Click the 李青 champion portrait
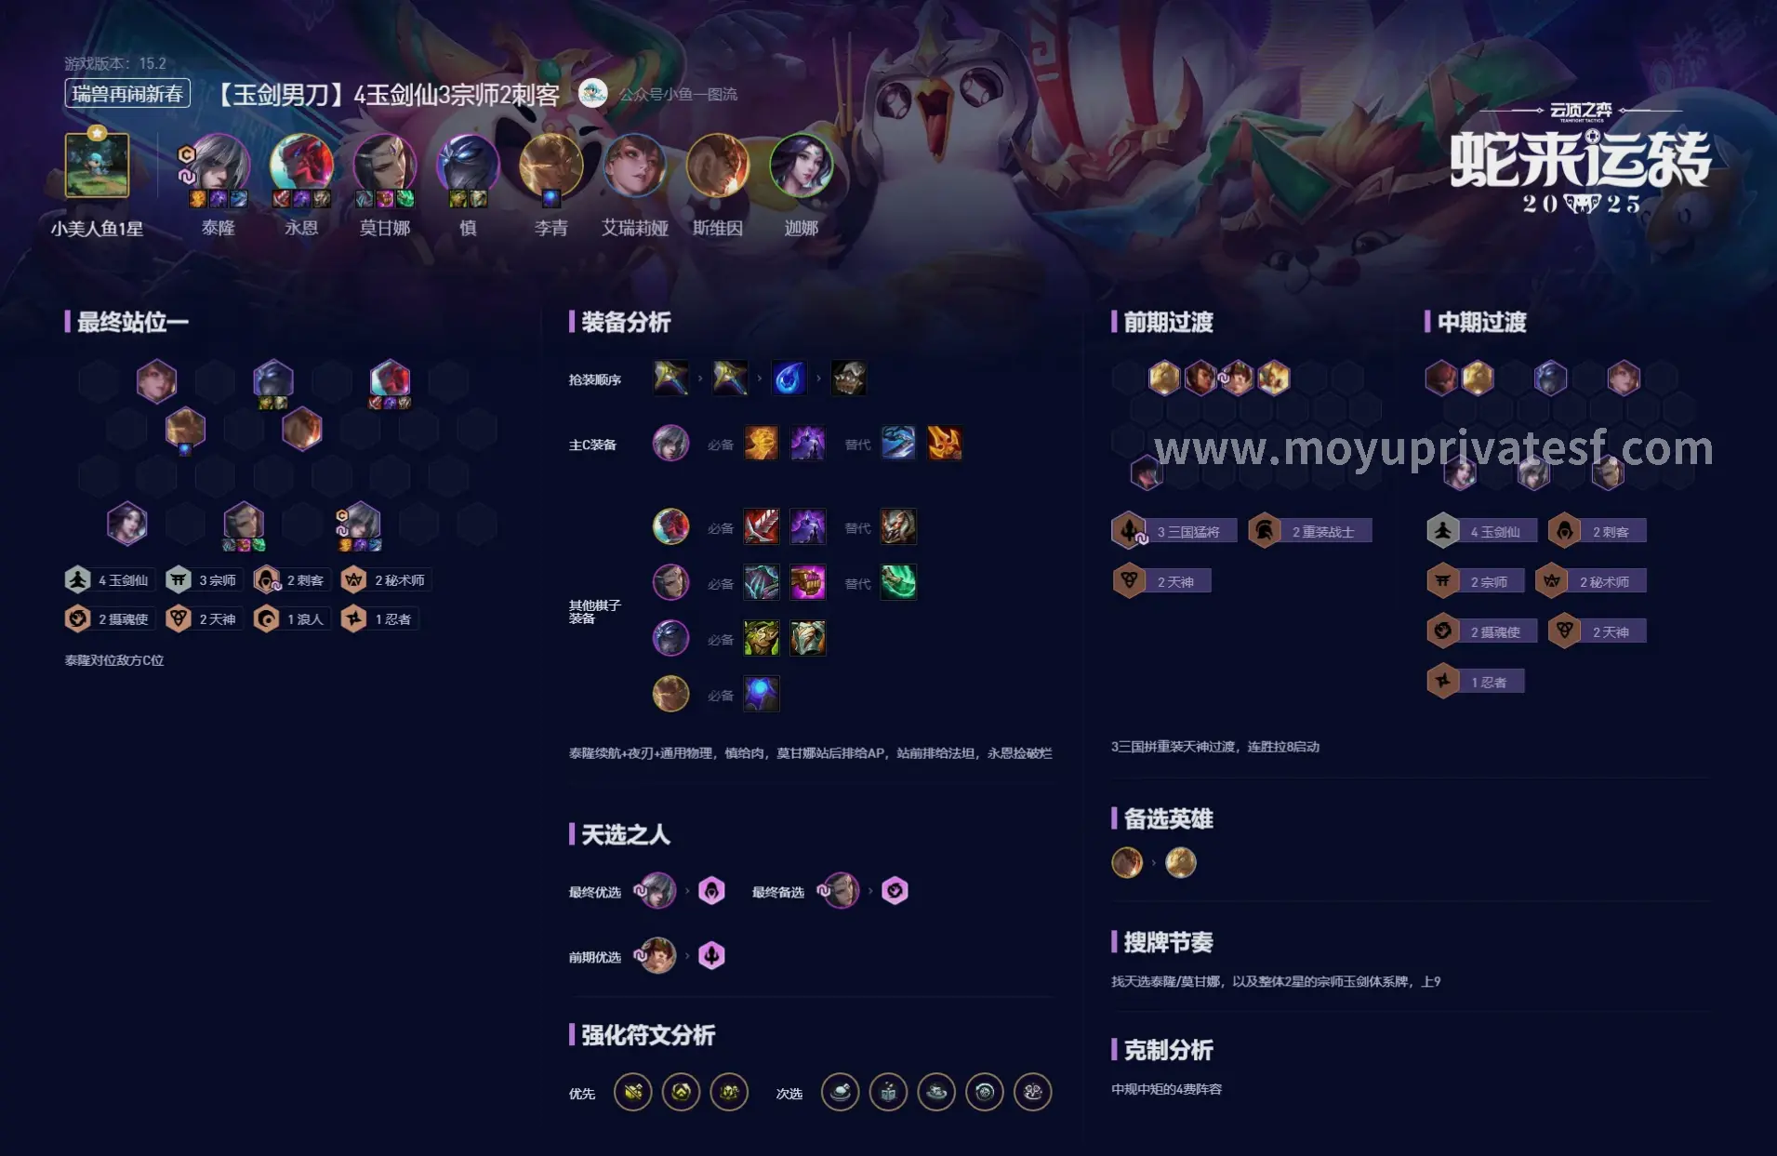 point(551,165)
